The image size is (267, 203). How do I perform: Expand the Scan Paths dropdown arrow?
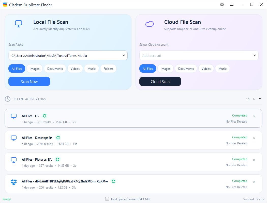pyautogui.click(x=124, y=55)
